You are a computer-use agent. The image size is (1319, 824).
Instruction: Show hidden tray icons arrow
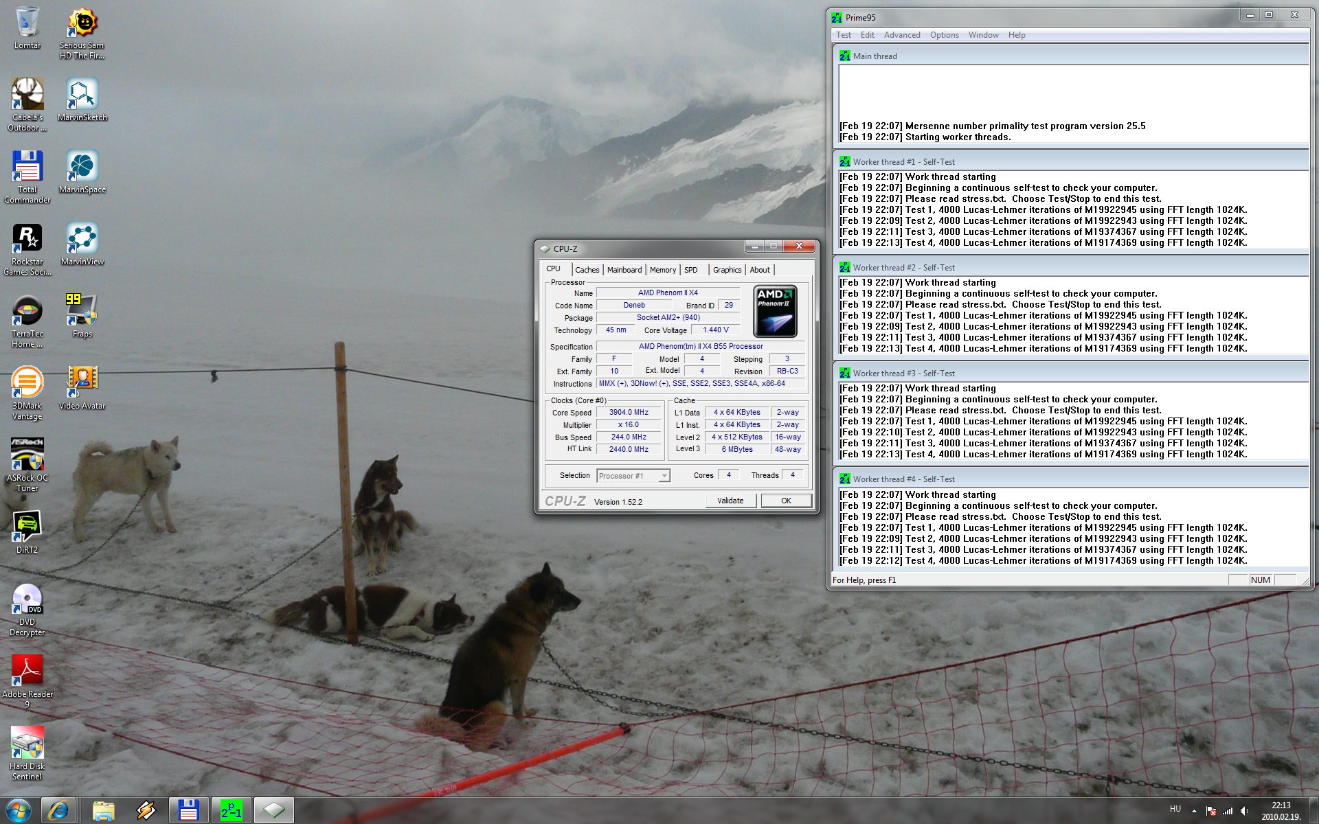[x=1194, y=811]
